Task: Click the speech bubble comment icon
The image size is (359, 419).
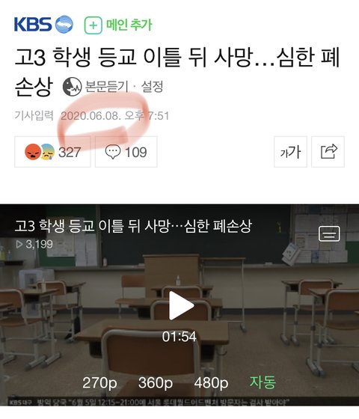Action: [x=113, y=152]
